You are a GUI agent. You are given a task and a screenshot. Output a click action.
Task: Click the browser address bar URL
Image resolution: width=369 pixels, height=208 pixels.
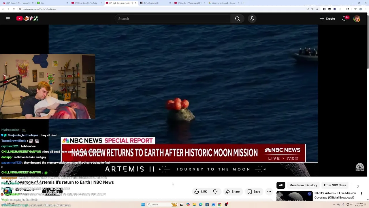[39, 9]
